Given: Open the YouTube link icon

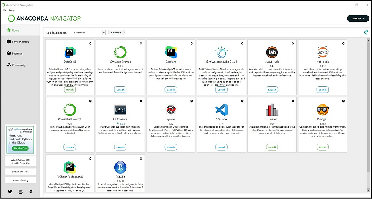Looking at the screenshot, I should [x=20, y=192].
